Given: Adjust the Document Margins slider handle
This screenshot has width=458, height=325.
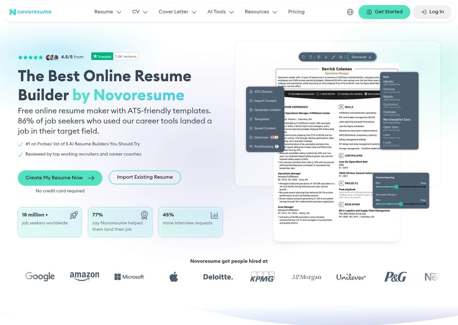Looking at the screenshot, I should tap(401, 204).
